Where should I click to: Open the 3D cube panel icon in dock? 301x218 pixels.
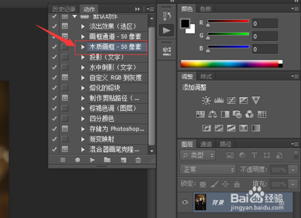[x=167, y=51]
